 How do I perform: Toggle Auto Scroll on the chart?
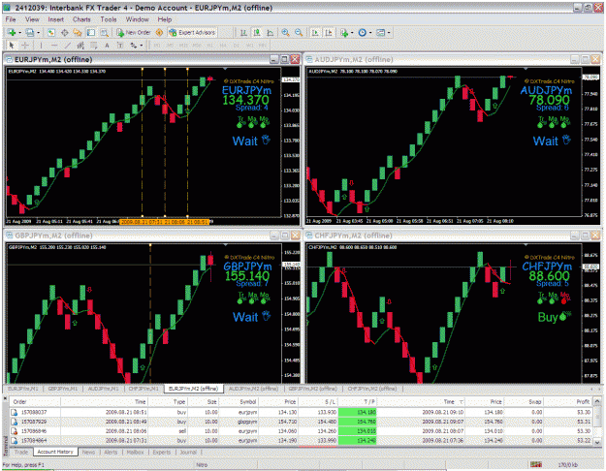coord(315,32)
